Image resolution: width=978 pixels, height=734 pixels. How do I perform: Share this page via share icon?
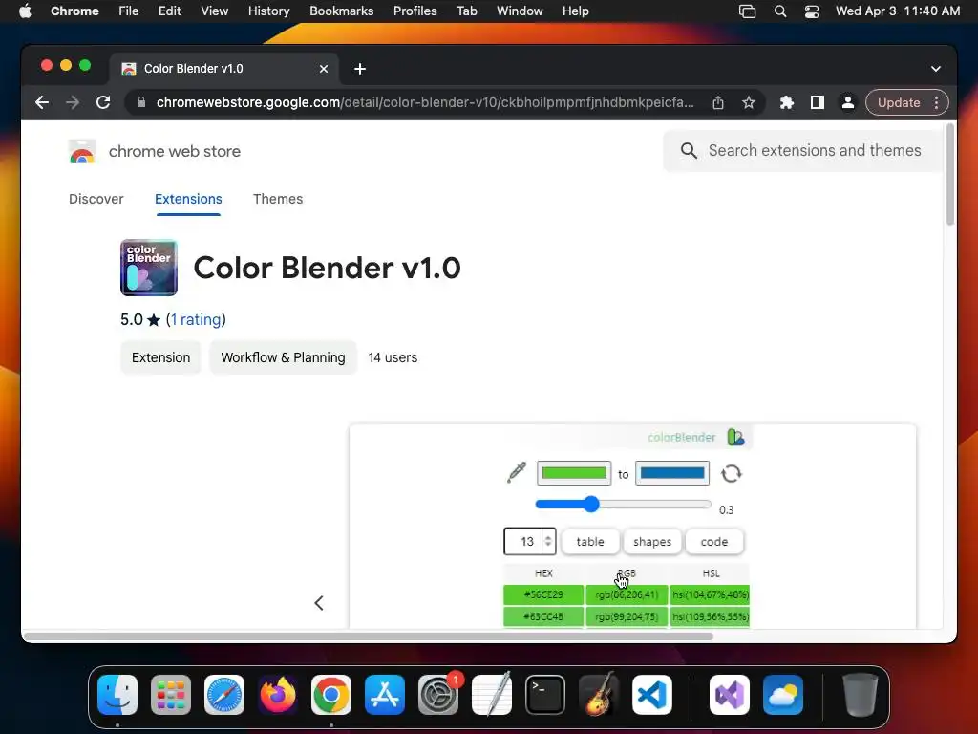pyautogui.click(x=718, y=102)
